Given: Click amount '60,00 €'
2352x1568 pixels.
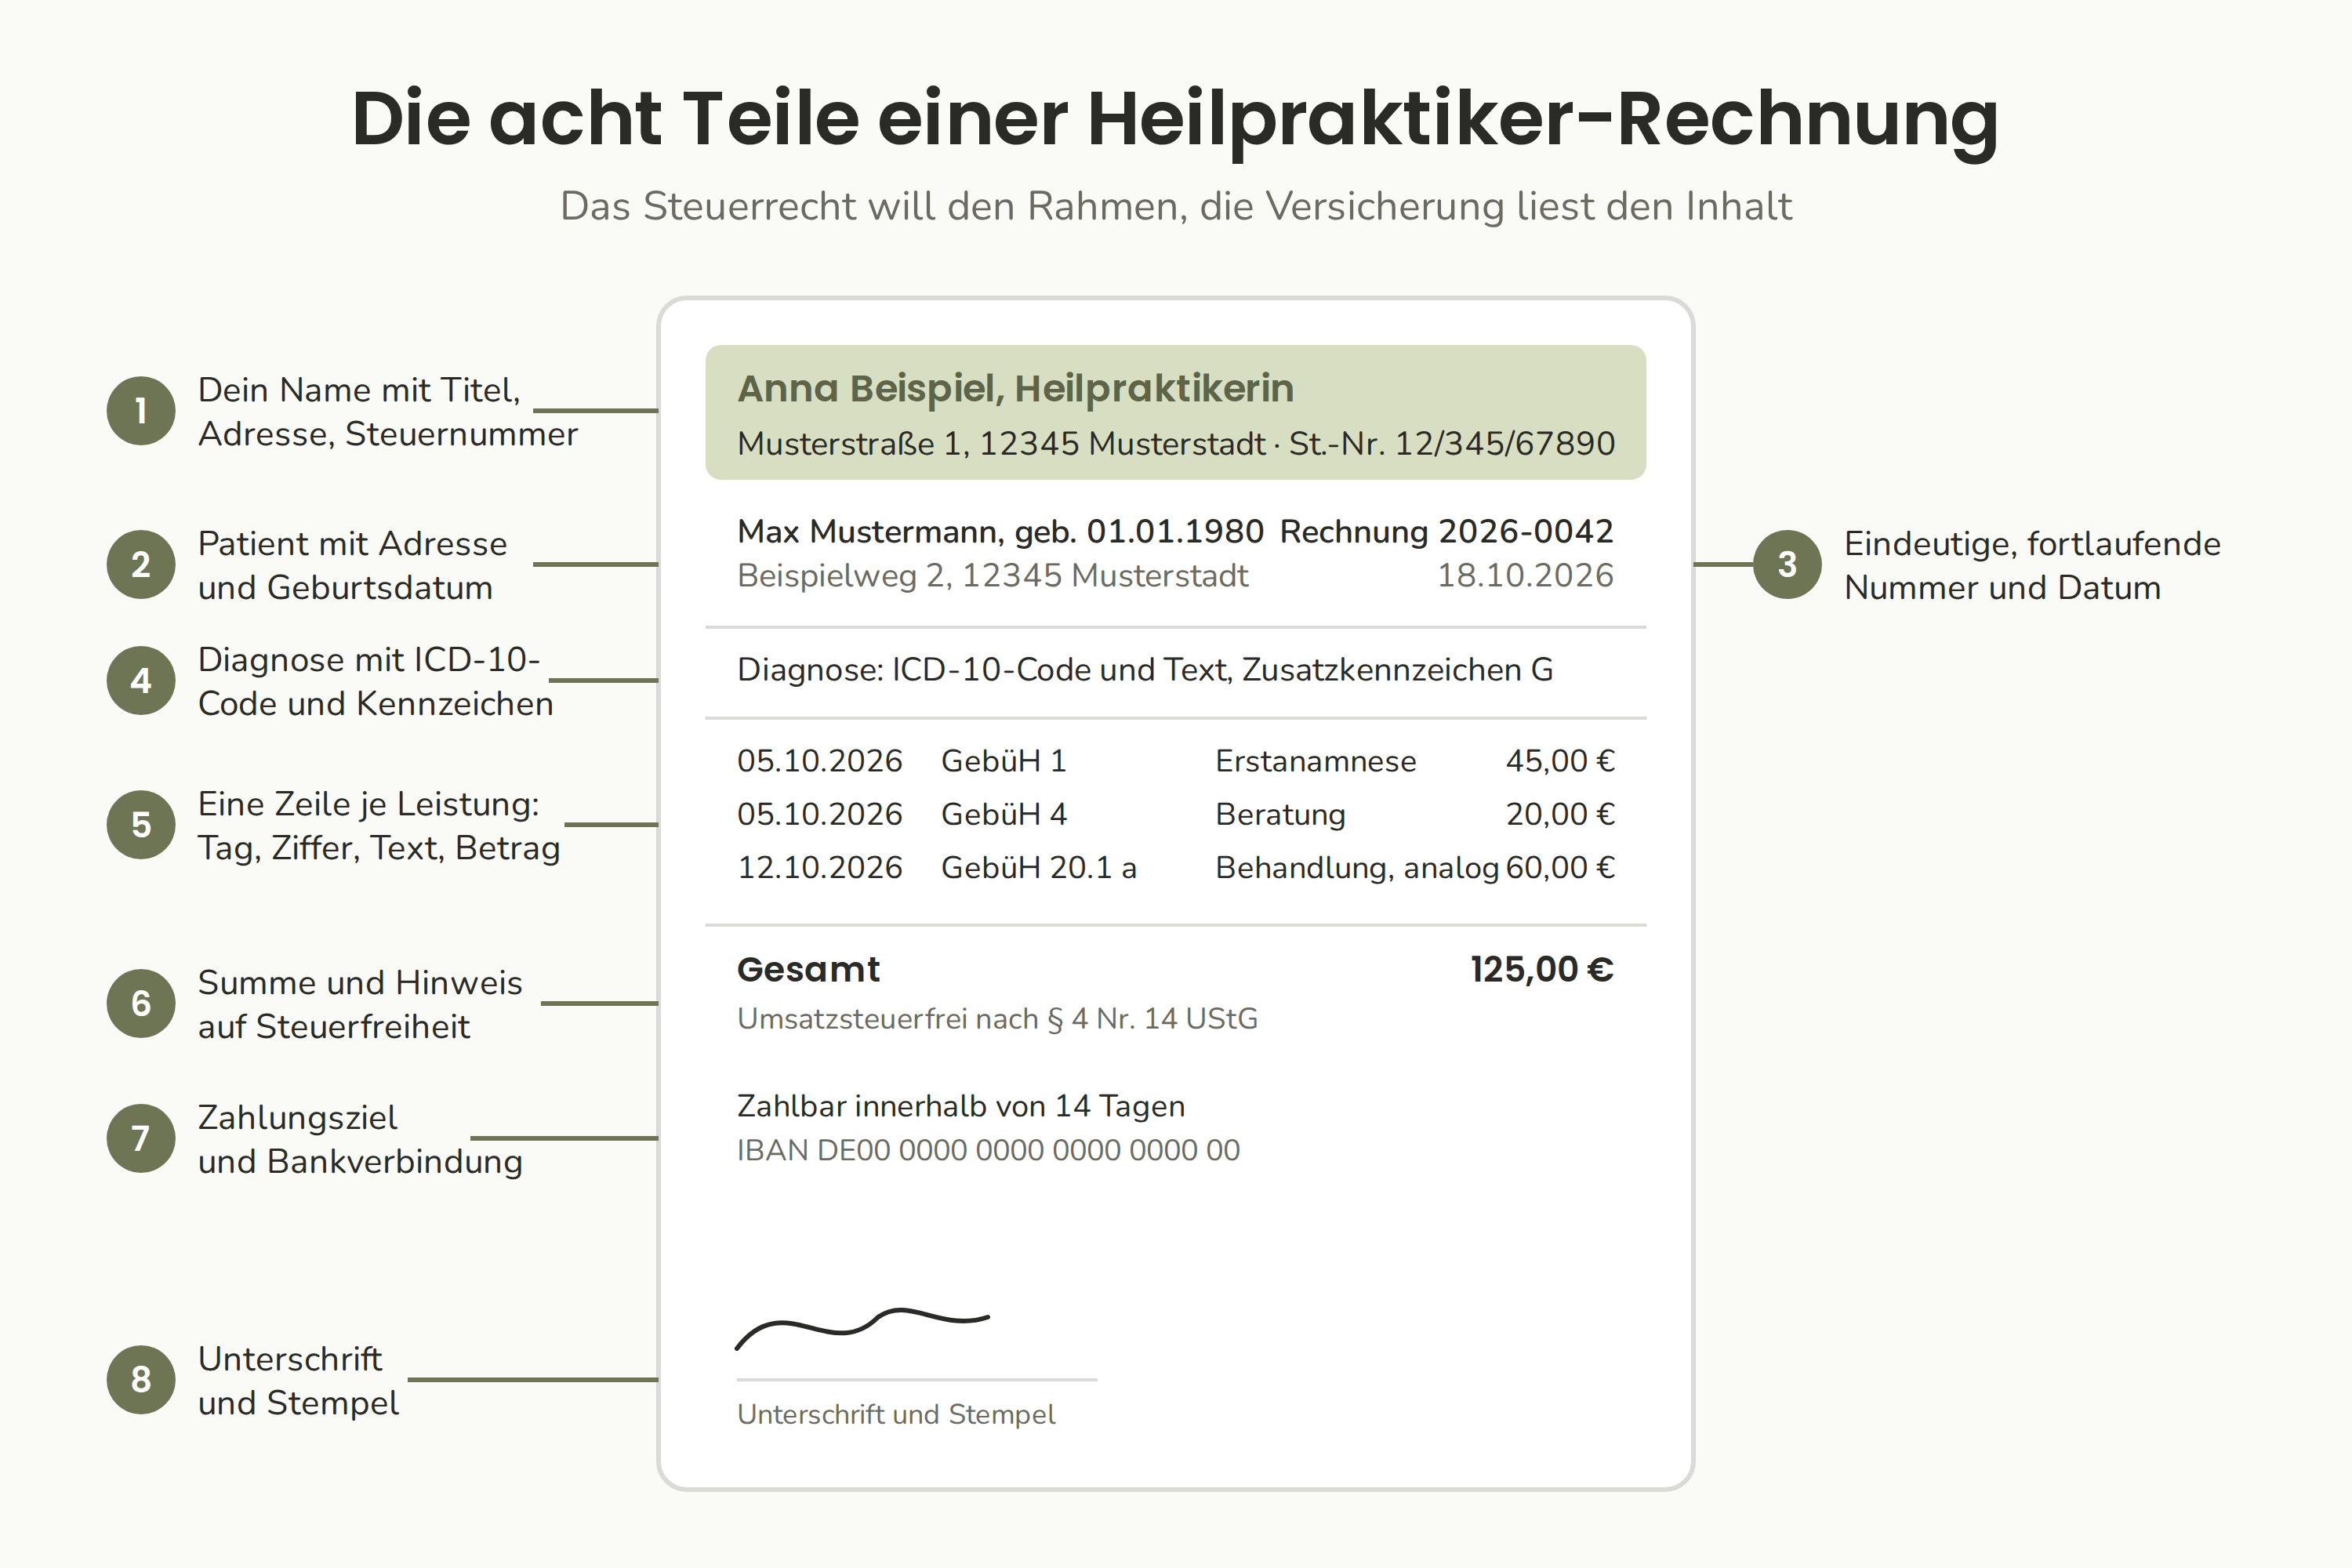Looking at the screenshot, I should pyautogui.click(x=1561, y=868).
